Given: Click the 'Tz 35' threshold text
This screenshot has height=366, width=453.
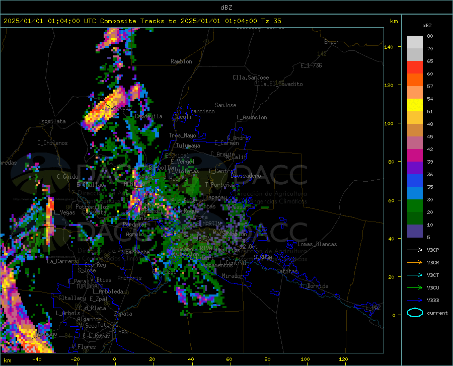Looking at the screenshot, I should pos(271,21).
